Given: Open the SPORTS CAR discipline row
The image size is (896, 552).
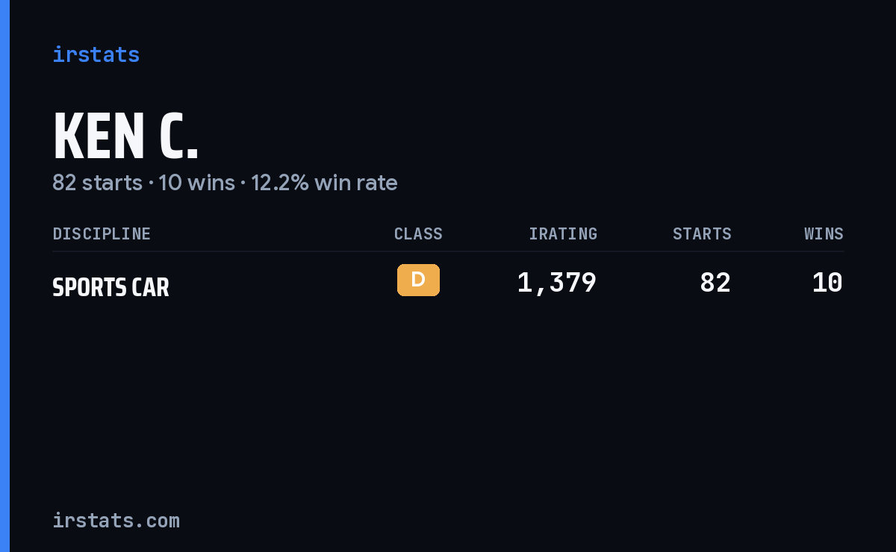Looking at the screenshot, I should coord(448,283).
